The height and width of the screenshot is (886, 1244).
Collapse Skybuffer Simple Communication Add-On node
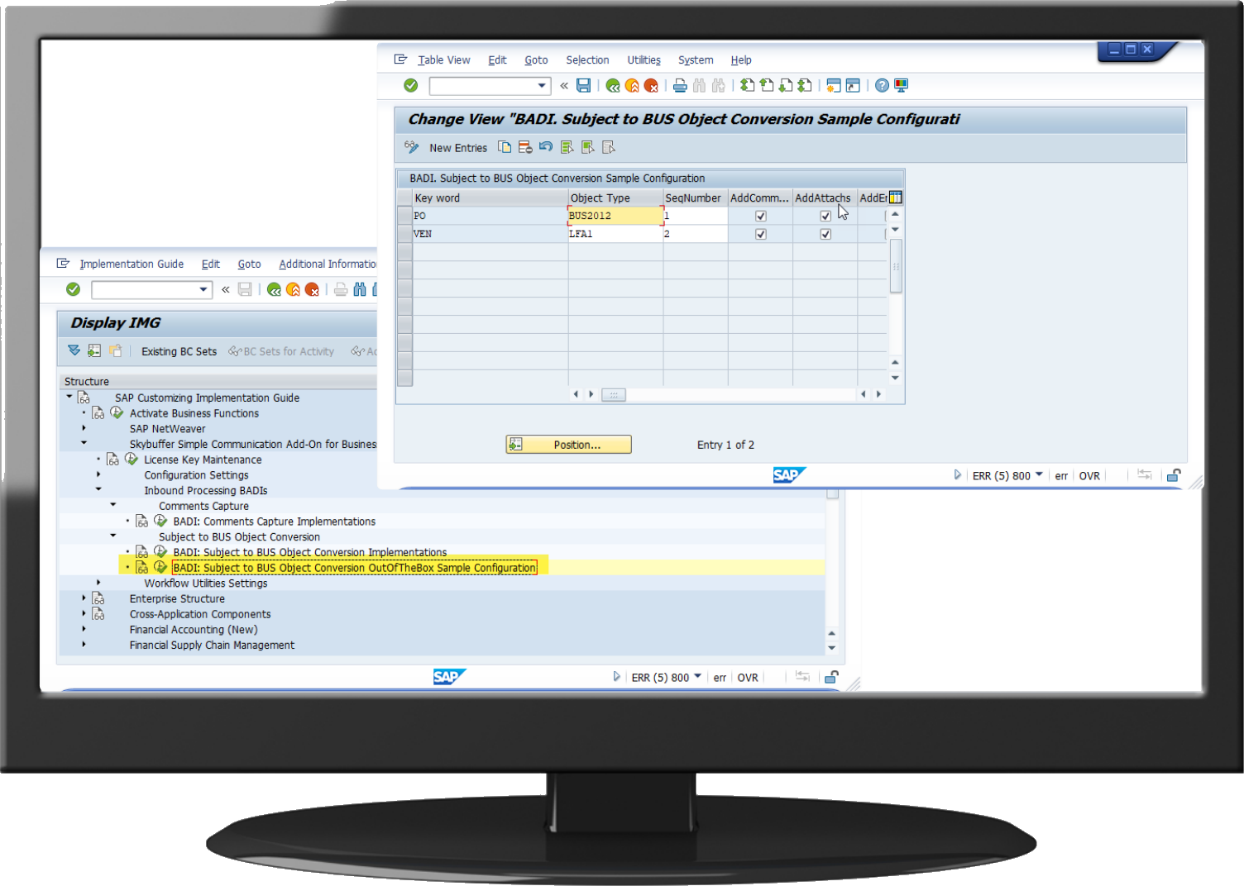click(84, 443)
